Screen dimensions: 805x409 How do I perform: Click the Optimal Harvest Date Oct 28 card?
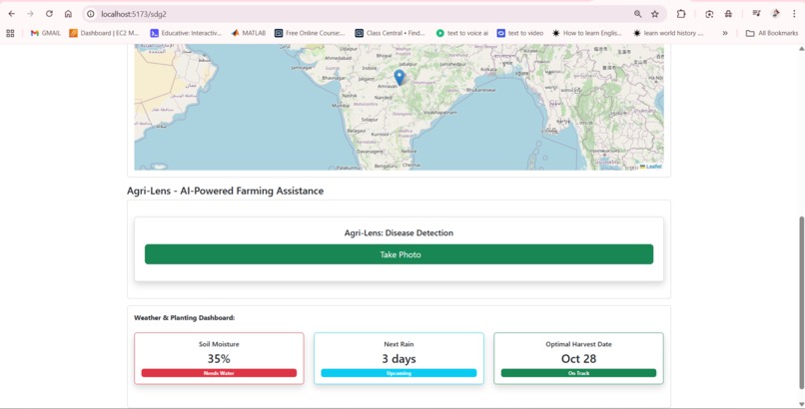(x=578, y=358)
